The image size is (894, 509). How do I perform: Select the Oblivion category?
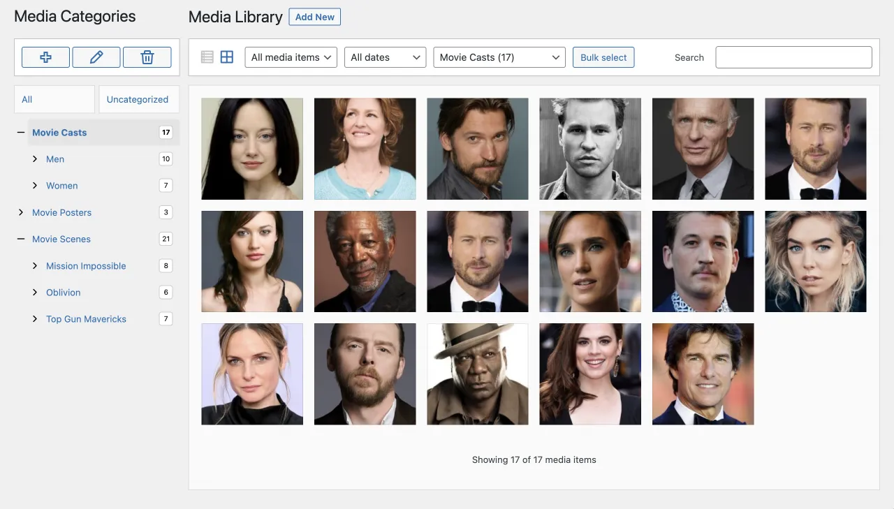click(64, 293)
